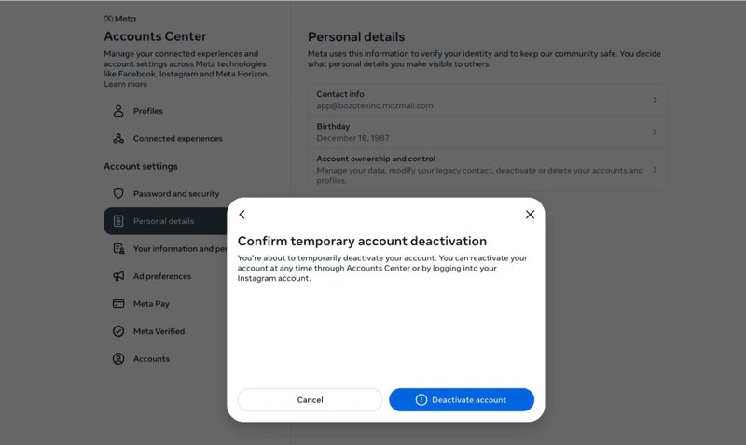
Task: Click the Meta Pay card icon
Action: [x=118, y=304]
